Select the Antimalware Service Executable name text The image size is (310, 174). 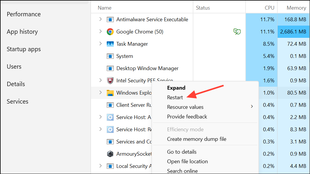[152, 19]
